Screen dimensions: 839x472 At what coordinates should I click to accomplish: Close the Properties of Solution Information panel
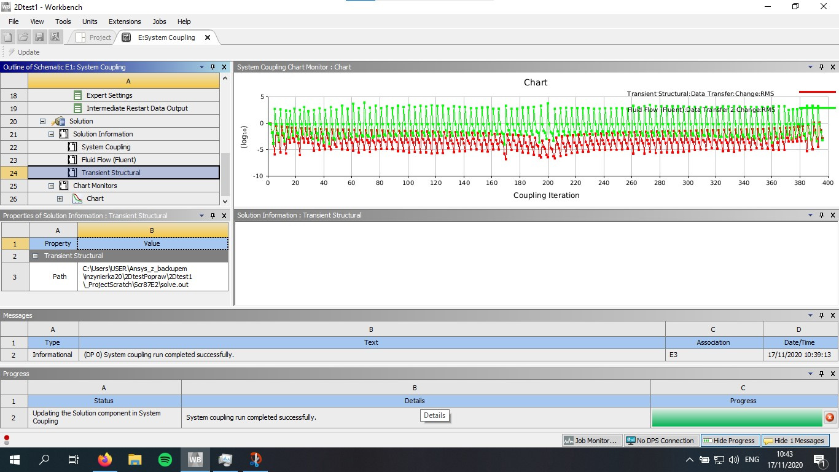point(224,216)
